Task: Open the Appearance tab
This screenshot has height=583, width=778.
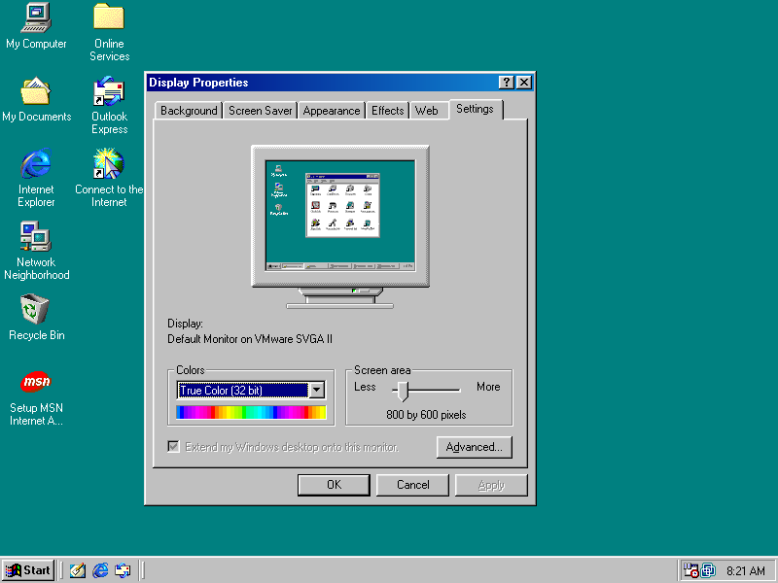Action: coord(332,111)
